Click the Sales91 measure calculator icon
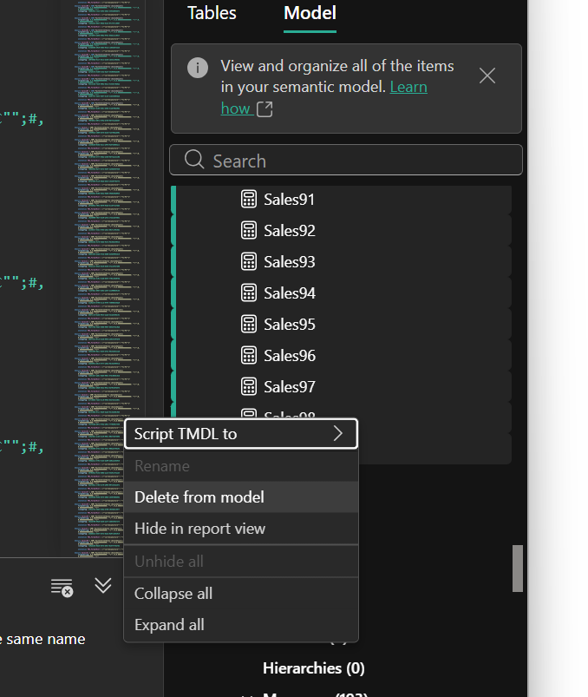This screenshot has width=588, height=697. pyautogui.click(x=249, y=200)
